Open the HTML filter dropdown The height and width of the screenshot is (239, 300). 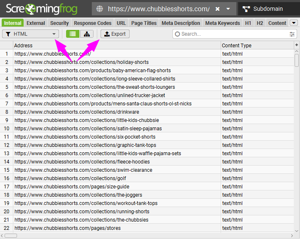point(31,34)
